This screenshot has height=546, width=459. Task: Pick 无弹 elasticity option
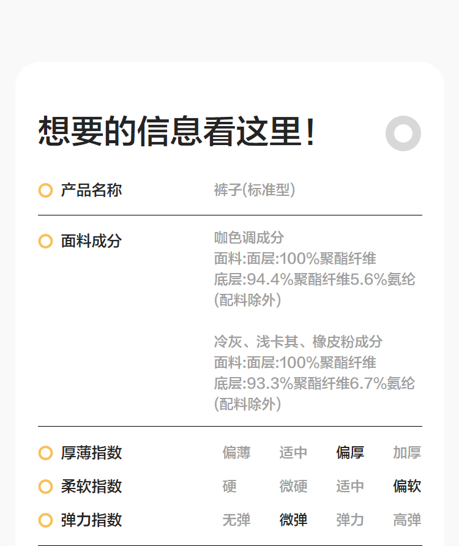236,520
